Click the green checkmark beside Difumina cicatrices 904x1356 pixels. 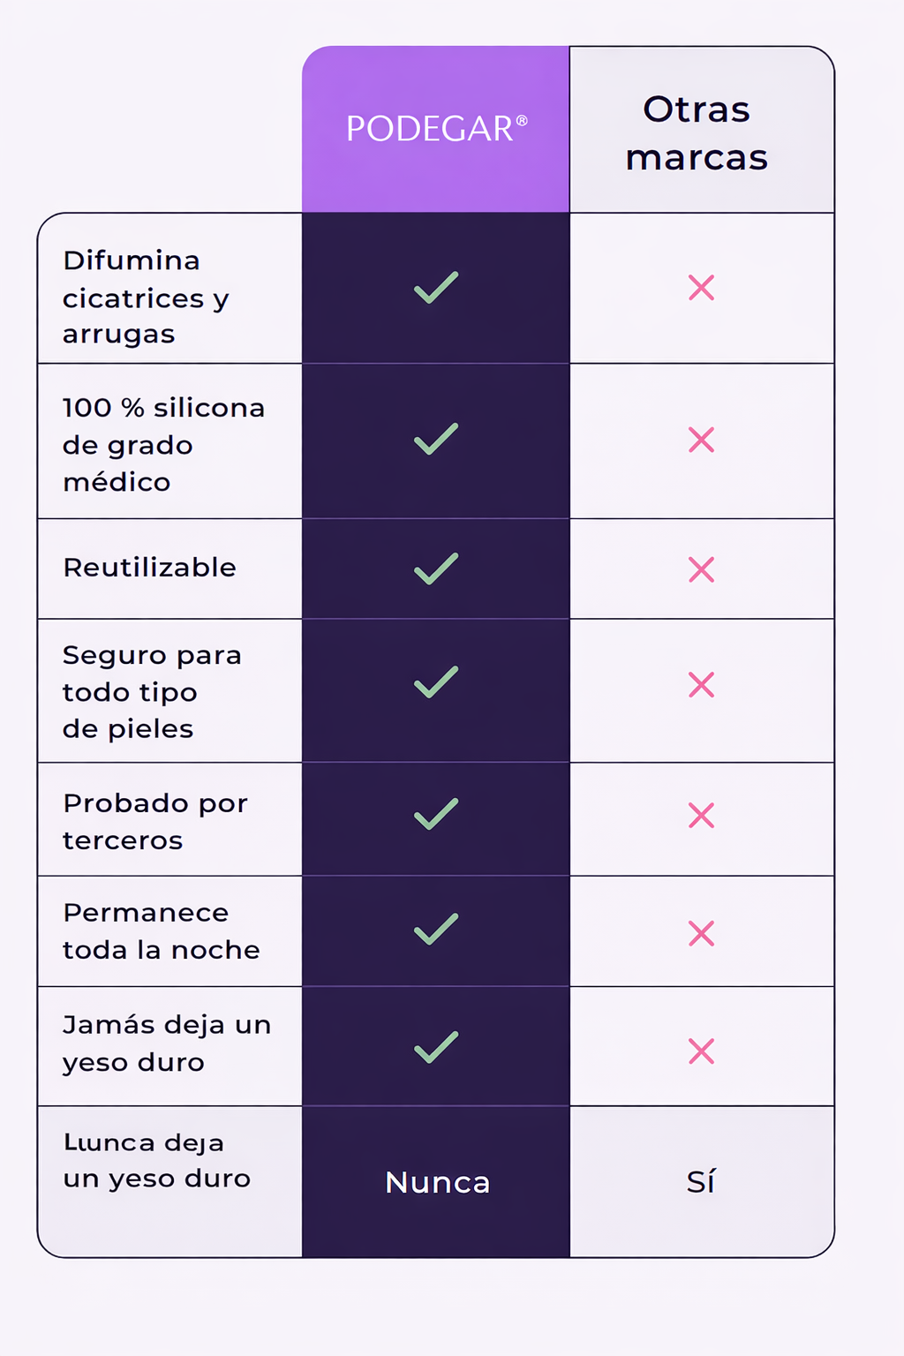point(436,288)
